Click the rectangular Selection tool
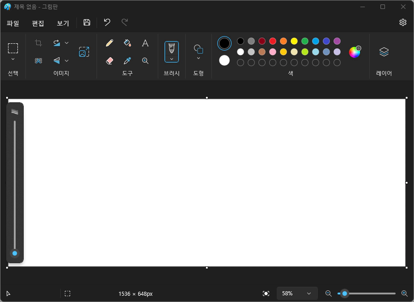Viewport: 414px width, 302px height. tap(13, 48)
